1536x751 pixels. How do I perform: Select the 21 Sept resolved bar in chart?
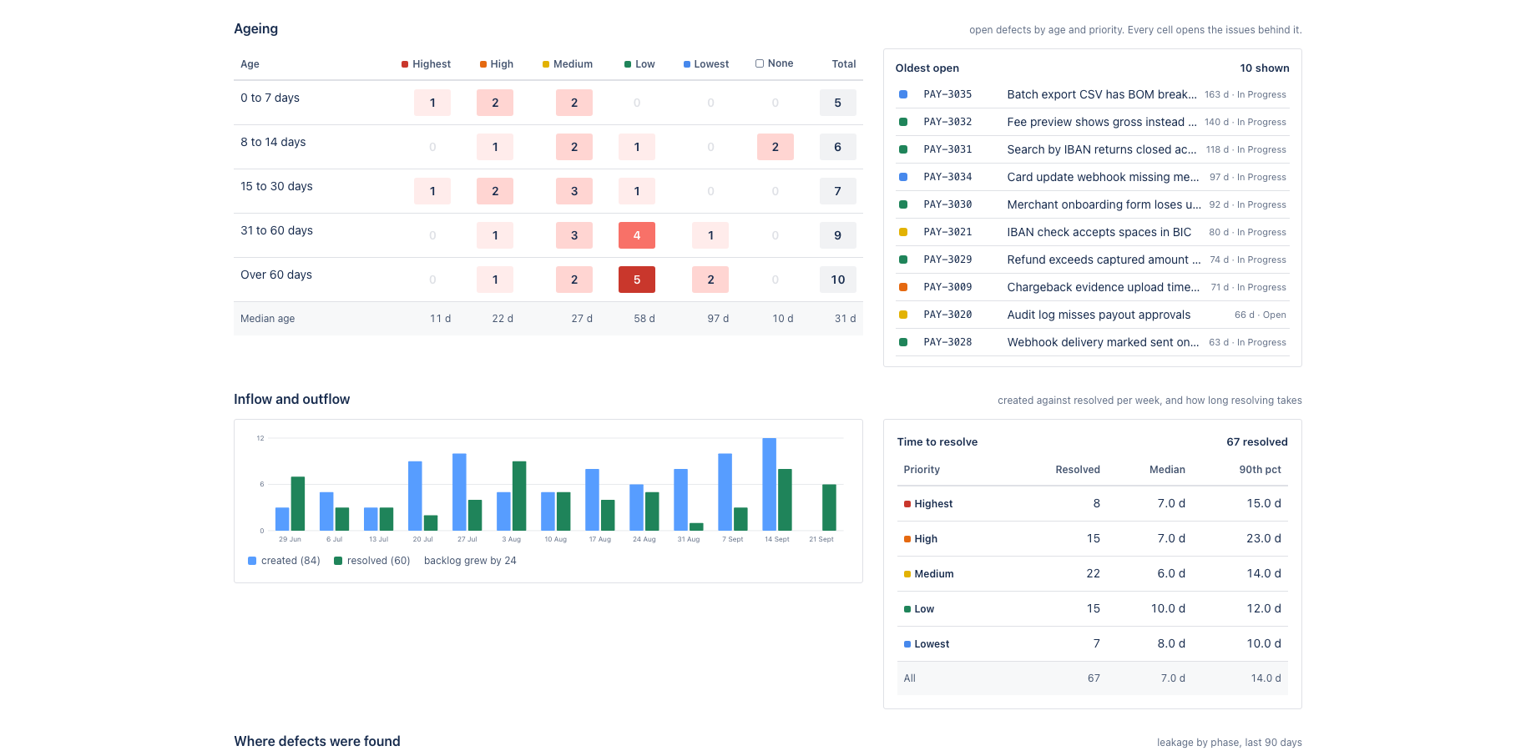click(829, 507)
